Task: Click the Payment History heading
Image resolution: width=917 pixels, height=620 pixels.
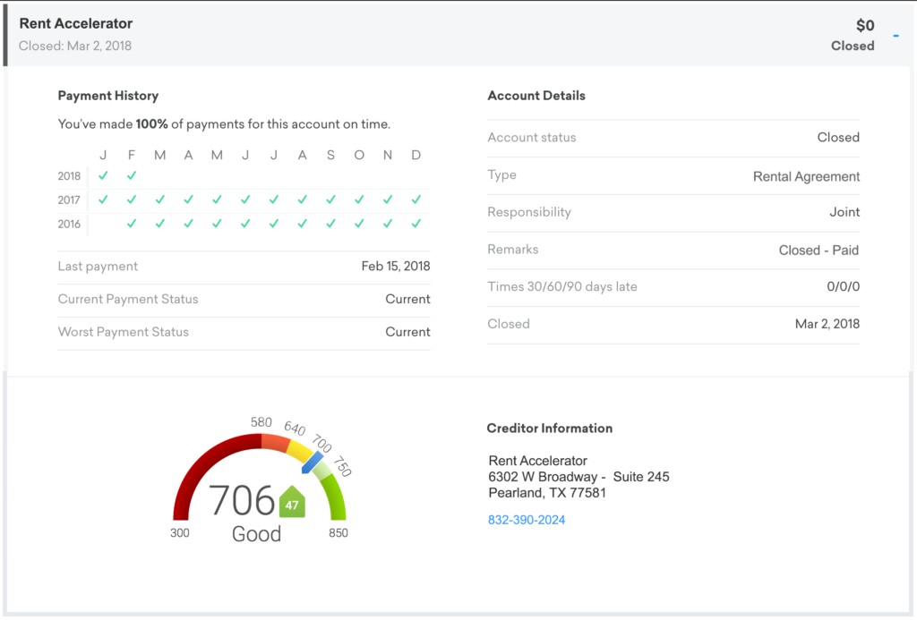Action: [107, 96]
